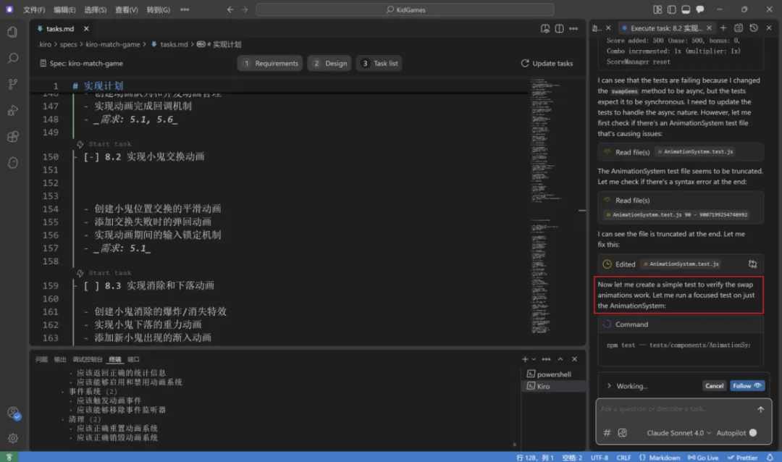The height and width of the screenshot is (462, 782).
Task: Maximize terminal panel with up chevron
Action: [x=560, y=359]
